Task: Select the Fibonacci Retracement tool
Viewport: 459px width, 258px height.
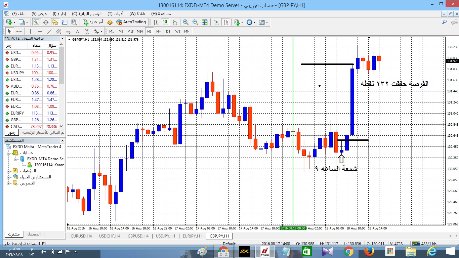Action: point(68,31)
